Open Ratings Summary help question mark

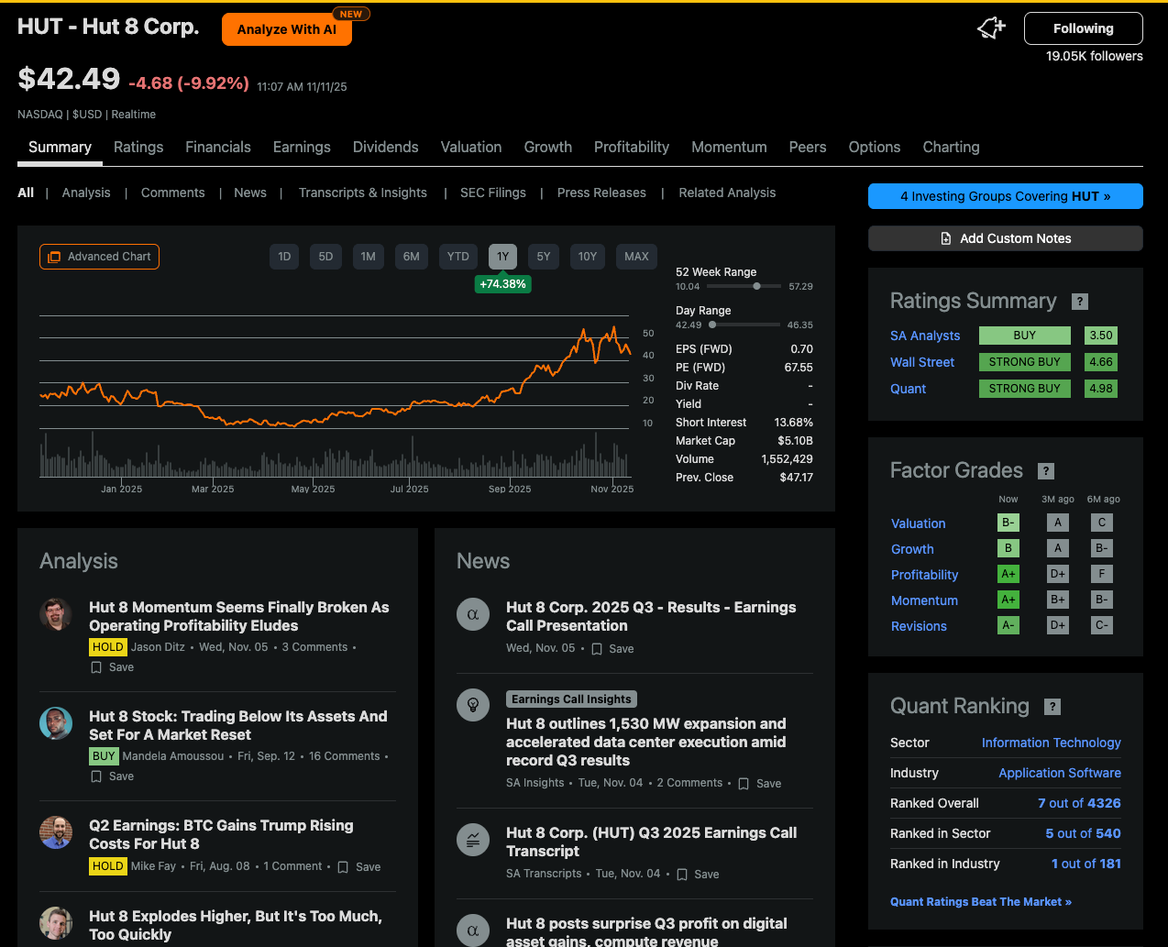click(x=1080, y=302)
